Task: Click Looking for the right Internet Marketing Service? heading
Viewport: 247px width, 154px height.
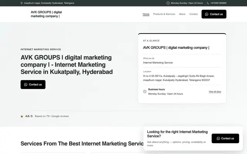Action: [x=178, y=134]
